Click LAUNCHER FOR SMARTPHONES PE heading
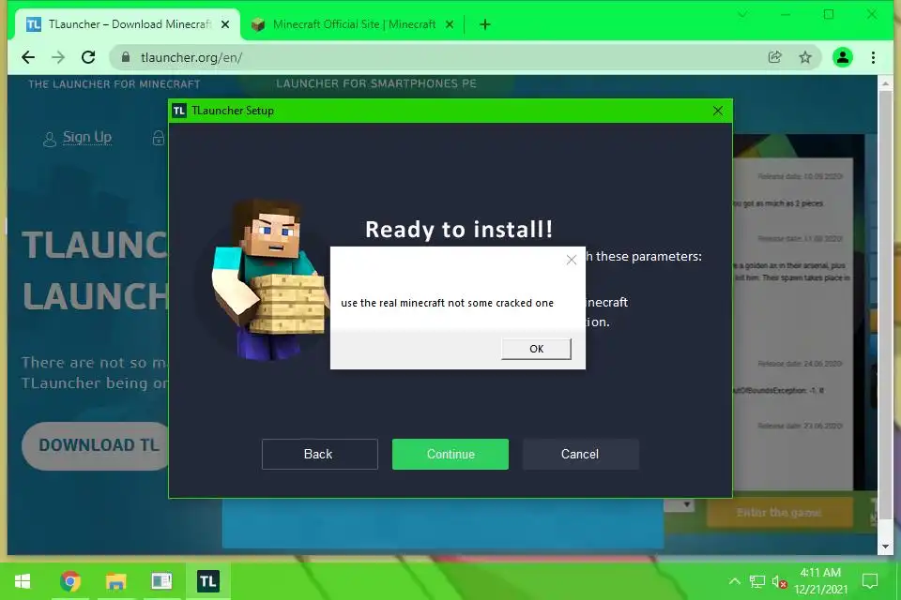 (375, 83)
